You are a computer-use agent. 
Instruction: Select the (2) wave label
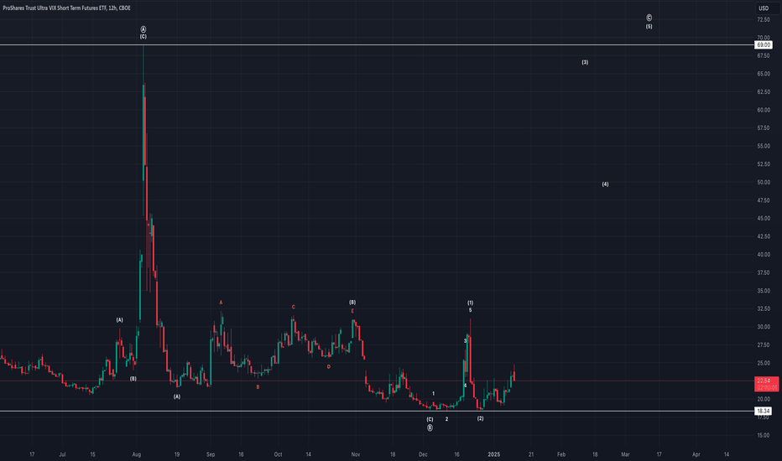click(x=480, y=418)
